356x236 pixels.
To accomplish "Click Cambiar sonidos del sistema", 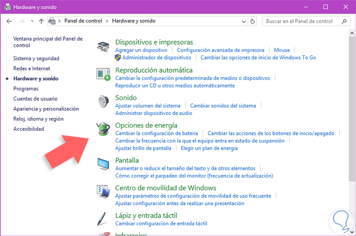I will (x=223, y=106).
